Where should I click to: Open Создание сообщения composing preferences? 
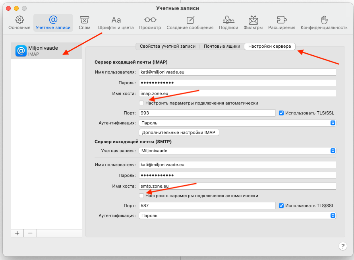click(x=190, y=23)
